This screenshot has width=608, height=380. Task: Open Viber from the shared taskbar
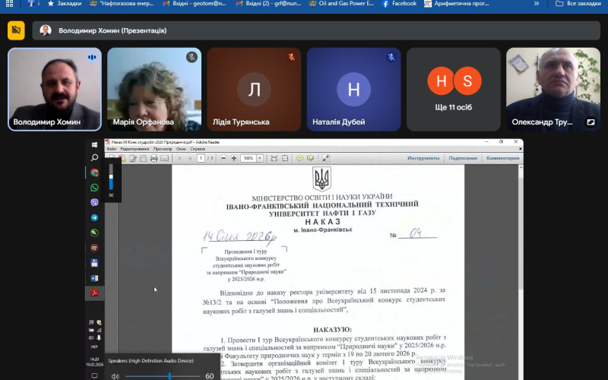pyautogui.click(x=94, y=202)
